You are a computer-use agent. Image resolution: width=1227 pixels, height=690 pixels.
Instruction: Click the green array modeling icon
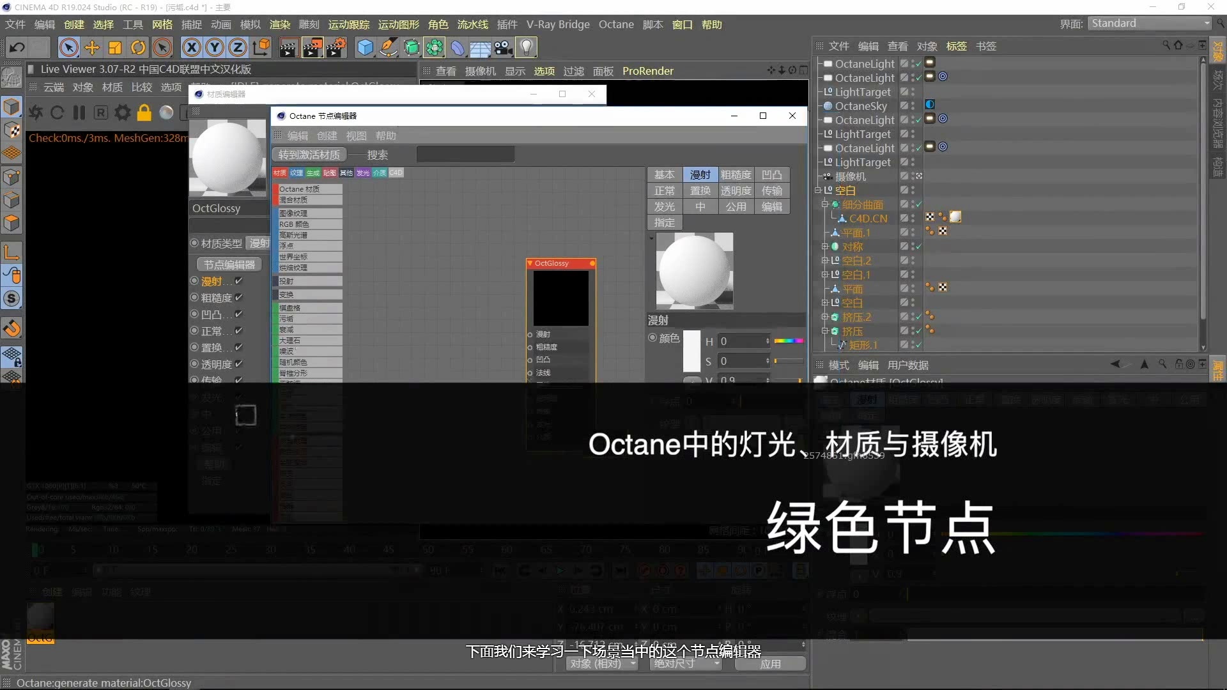point(435,47)
